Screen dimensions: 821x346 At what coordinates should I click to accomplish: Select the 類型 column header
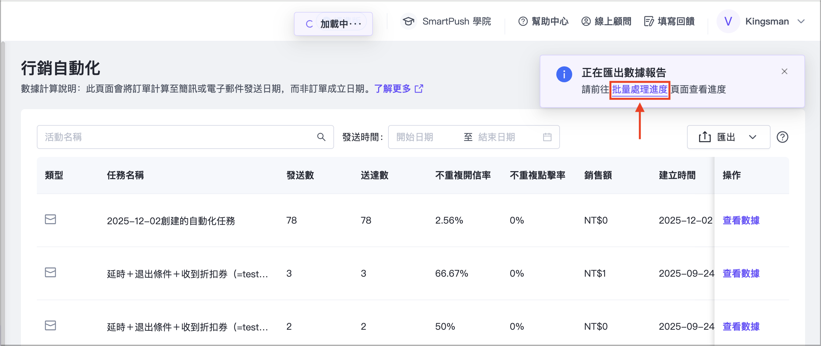click(x=54, y=175)
